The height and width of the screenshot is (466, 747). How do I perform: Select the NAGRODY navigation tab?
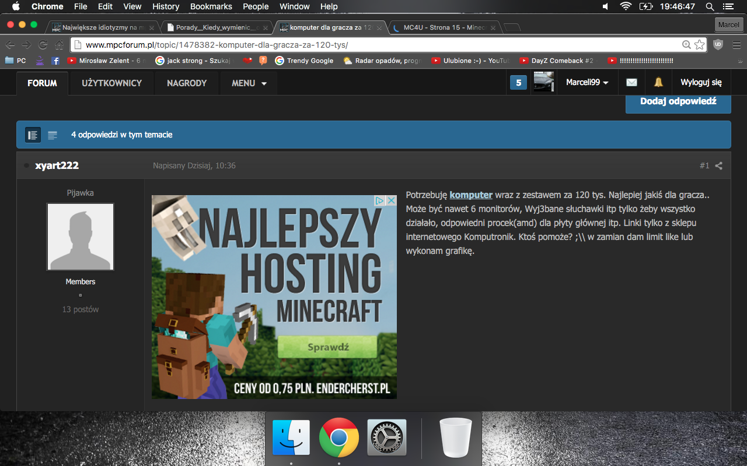[x=187, y=83]
